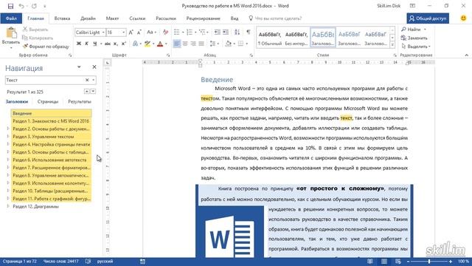Click the text effects outlined A icon
Screen dimensions: 472x266
click(x=135, y=44)
